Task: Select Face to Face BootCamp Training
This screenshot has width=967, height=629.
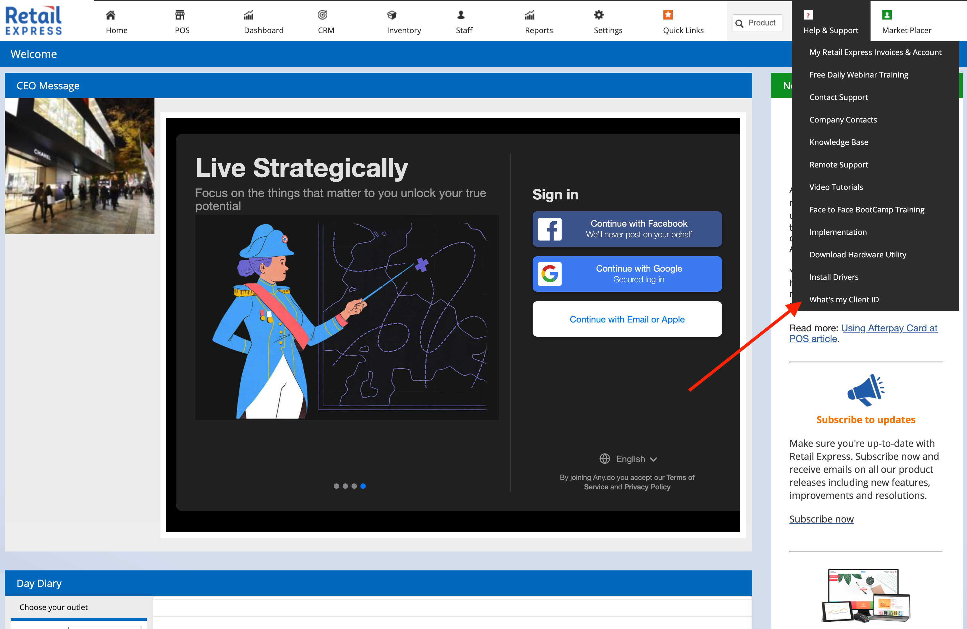Action: tap(875, 210)
